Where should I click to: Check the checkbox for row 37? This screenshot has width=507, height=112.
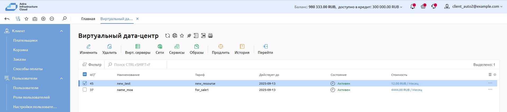coord(85,90)
